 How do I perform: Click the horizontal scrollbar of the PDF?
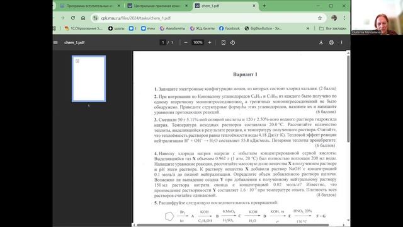[x=233, y=225]
